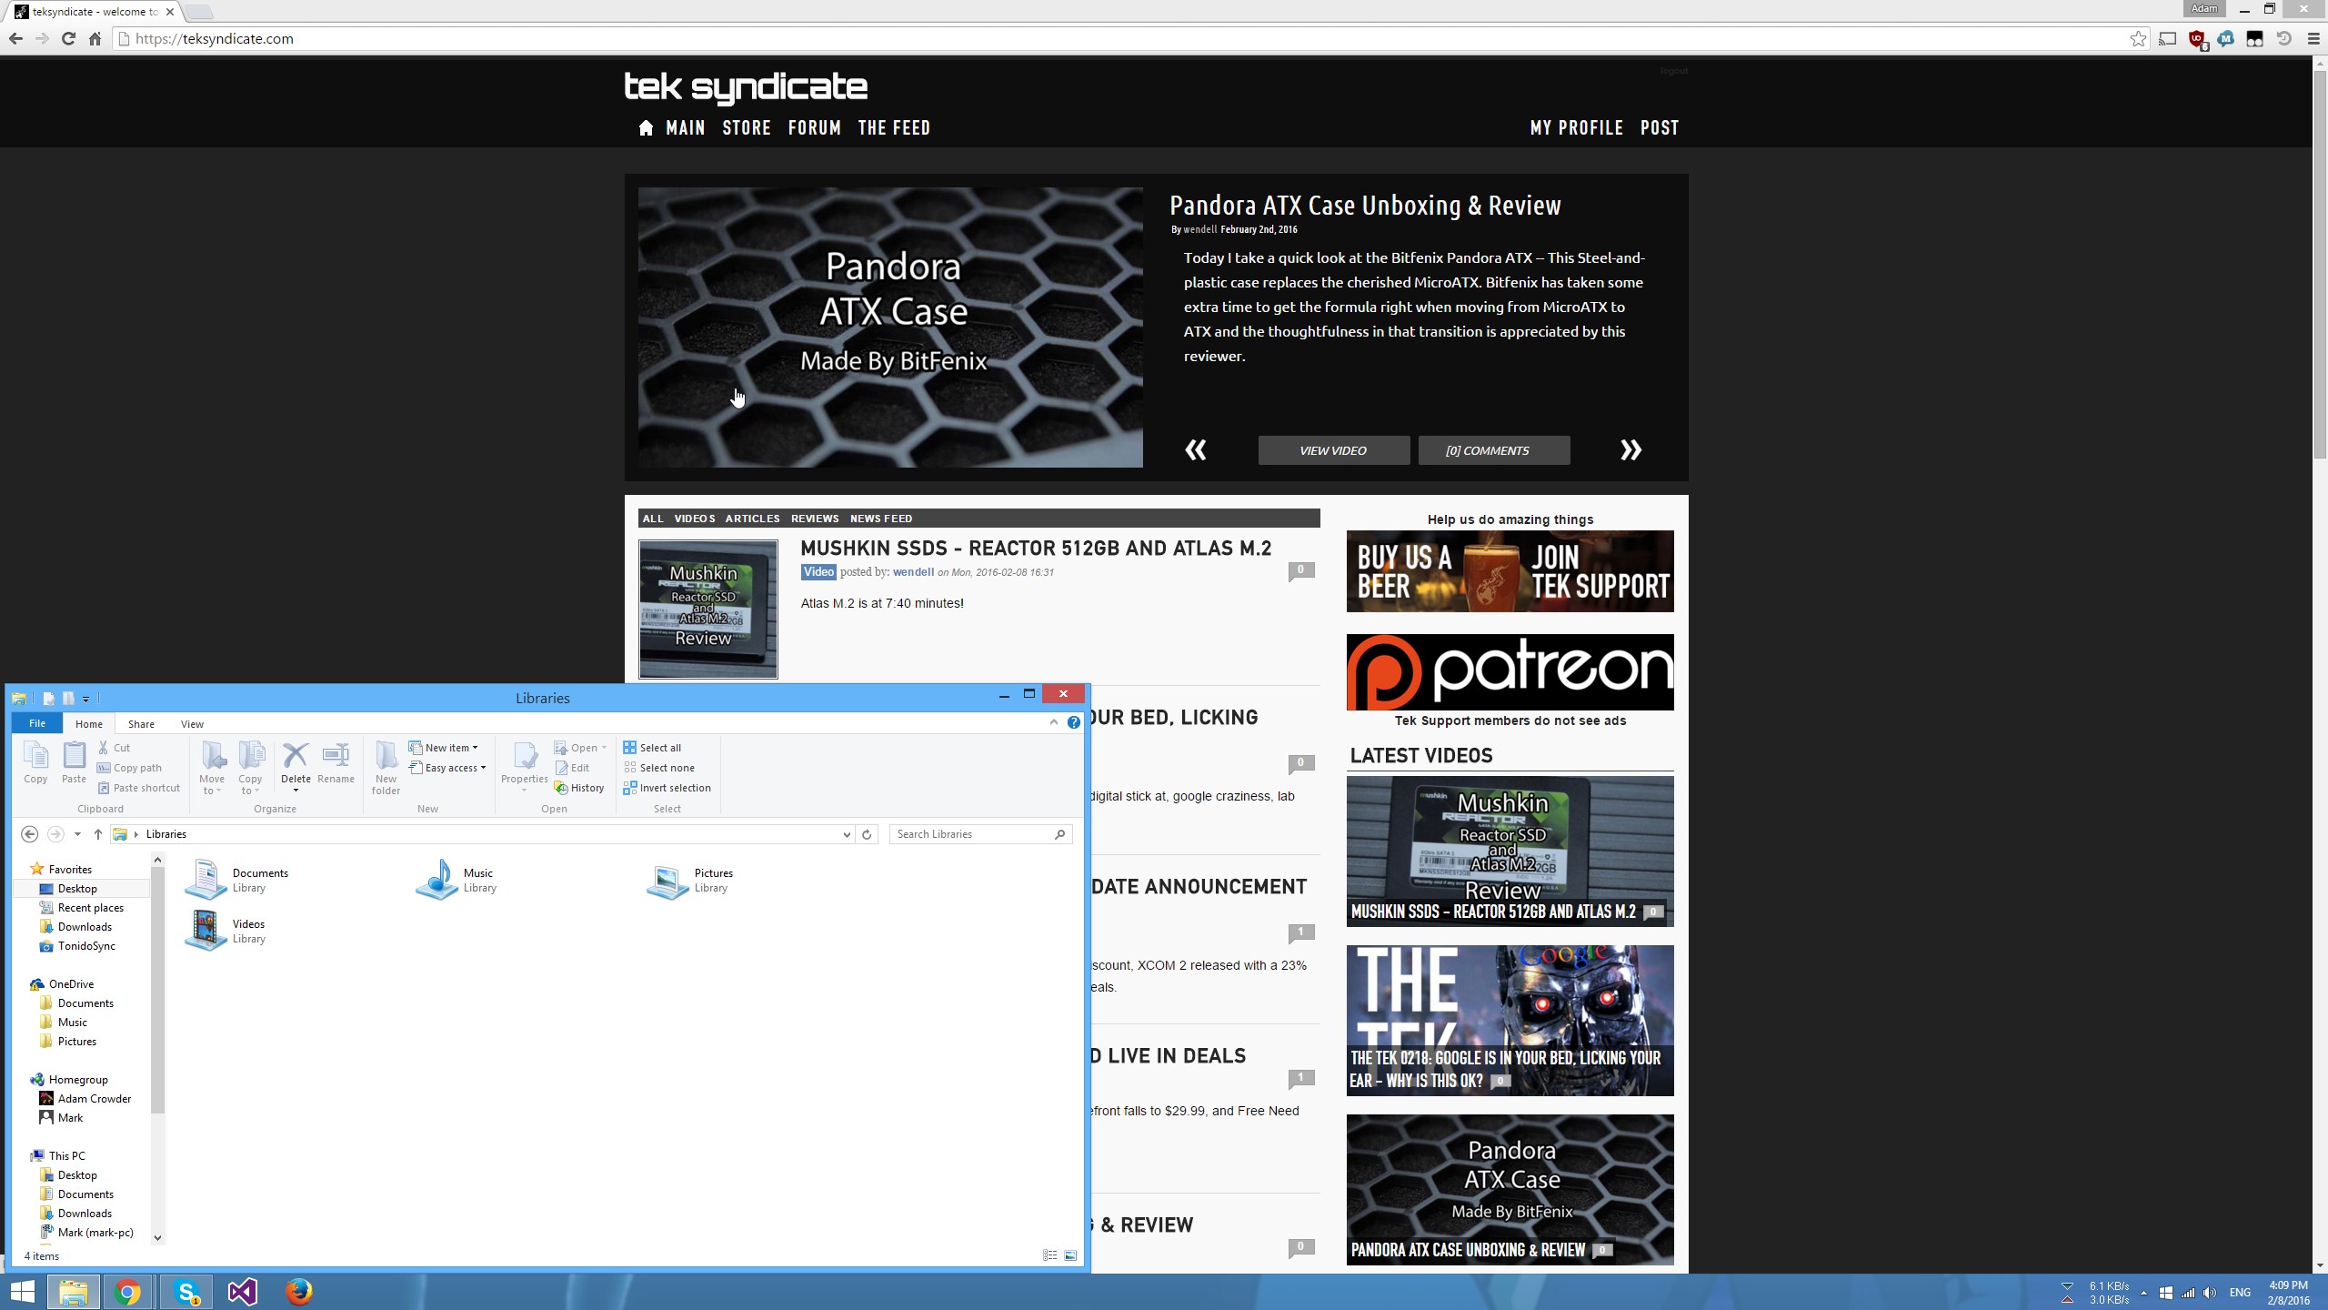Reload the Chrome page
Screen dimensions: 2328x1310
[68, 38]
